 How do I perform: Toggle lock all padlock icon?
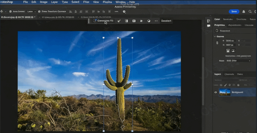pos(238,85)
